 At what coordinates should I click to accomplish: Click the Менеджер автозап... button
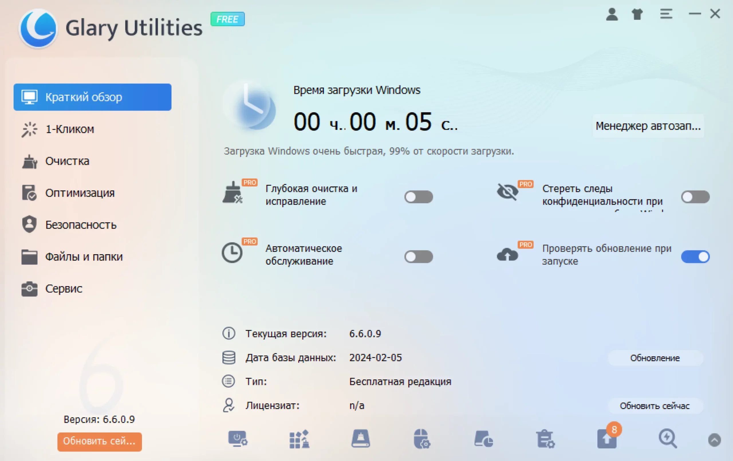[648, 126]
